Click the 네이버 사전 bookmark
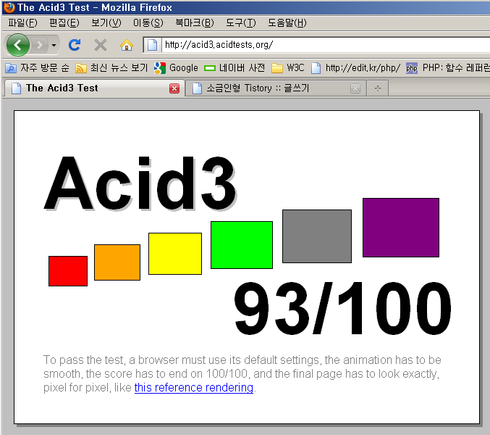490x435 pixels. [235, 67]
